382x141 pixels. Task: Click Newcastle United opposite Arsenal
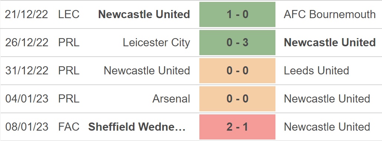point(327,99)
